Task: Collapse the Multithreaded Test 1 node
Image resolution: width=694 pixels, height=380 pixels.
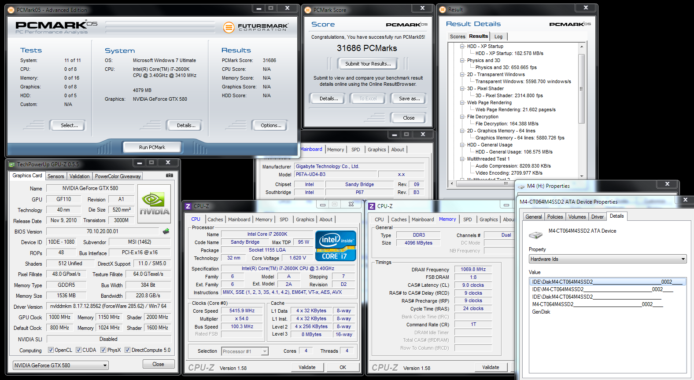Action: click(462, 159)
